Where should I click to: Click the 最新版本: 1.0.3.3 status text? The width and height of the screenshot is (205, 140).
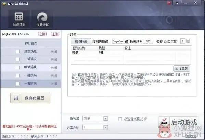[44, 136]
